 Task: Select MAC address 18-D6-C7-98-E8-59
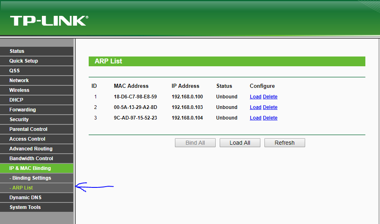[x=135, y=97]
